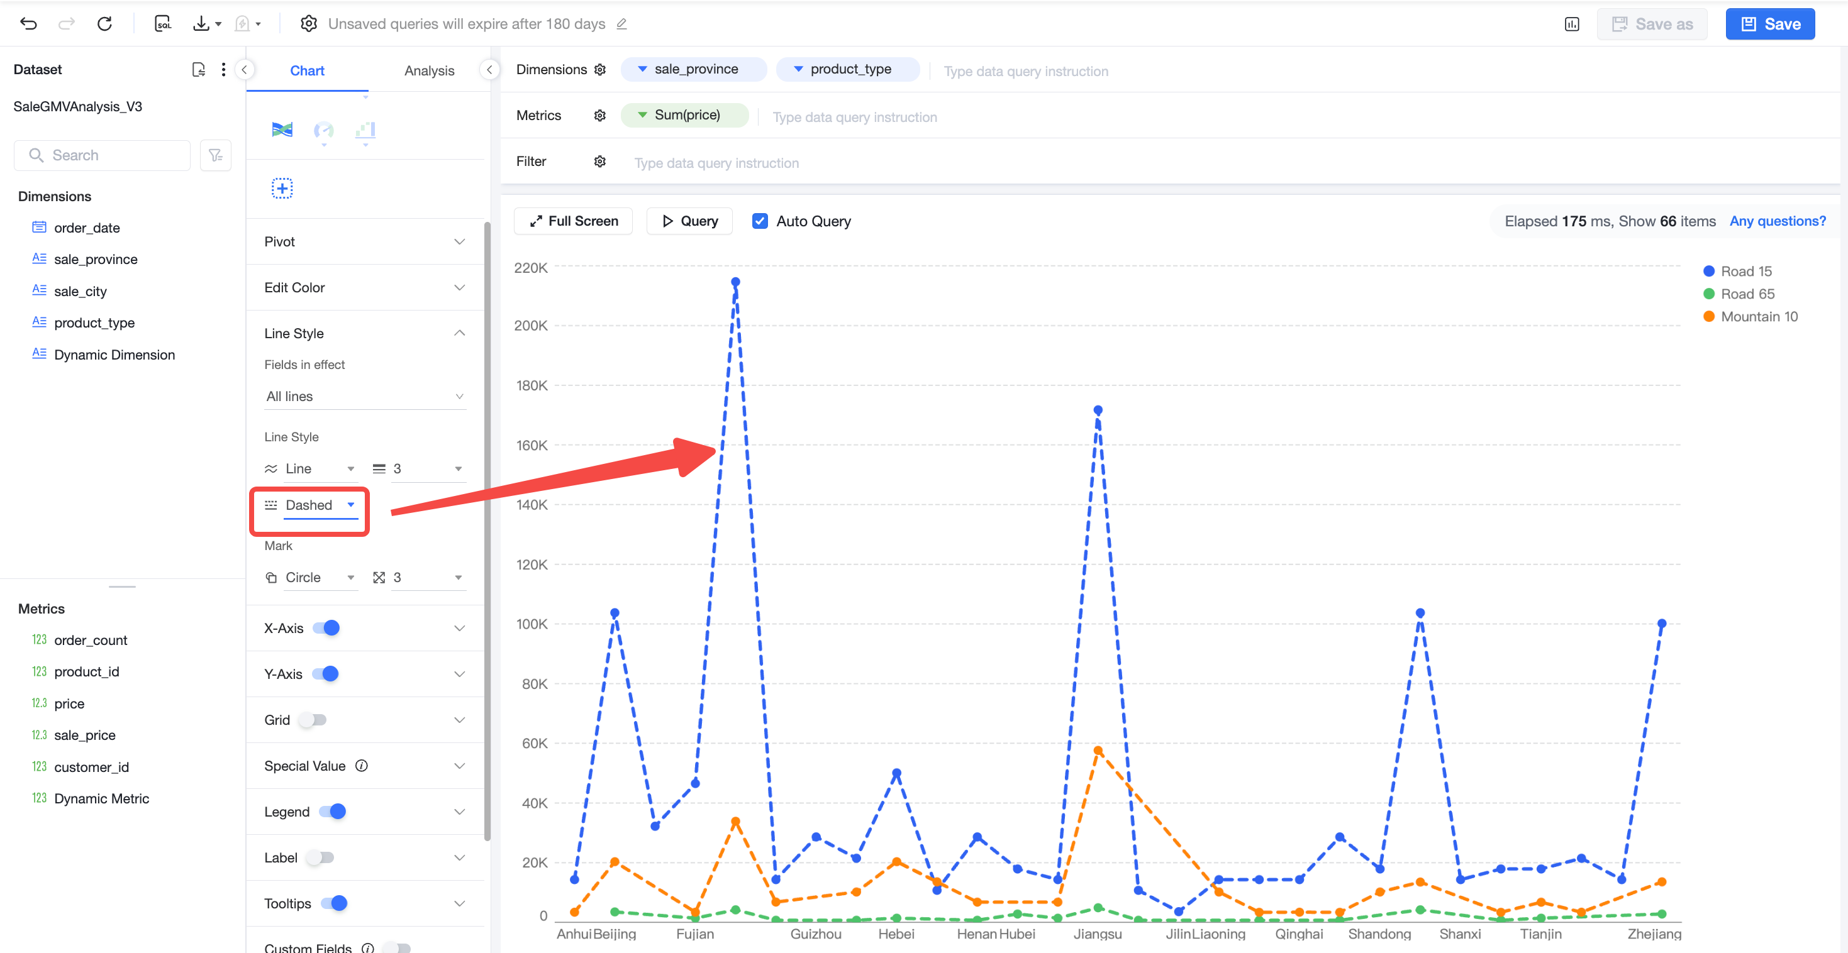Viewport: 1848px width, 953px height.
Task: Switch to the Analysis tab
Action: pyautogui.click(x=429, y=70)
